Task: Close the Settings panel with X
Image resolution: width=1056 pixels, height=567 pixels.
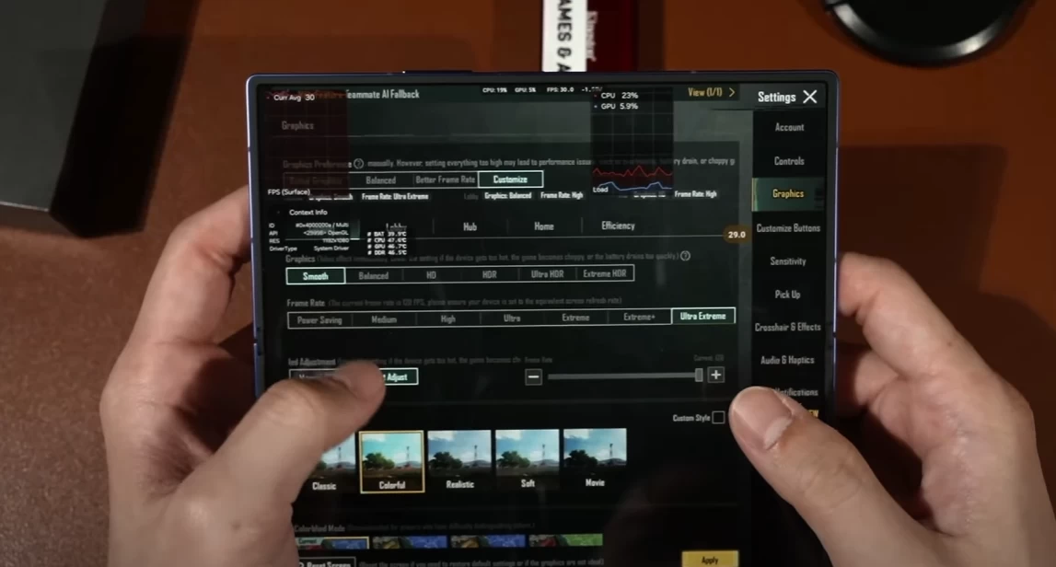Action: [x=809, y=97]
